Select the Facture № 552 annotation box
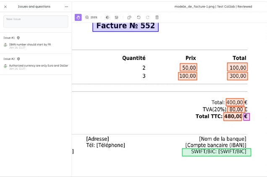The image size is (267, 177). [x=126, y=27]
